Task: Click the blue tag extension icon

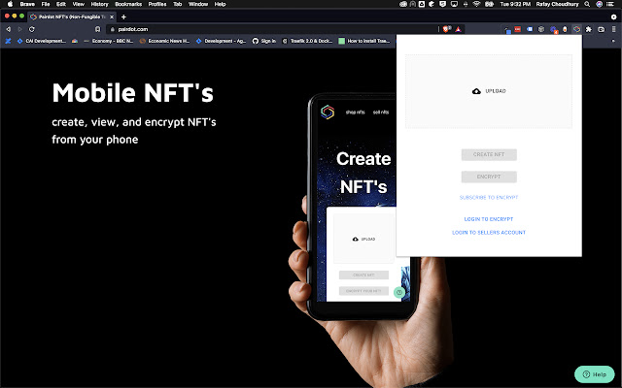Action: [x=530, y=29]
